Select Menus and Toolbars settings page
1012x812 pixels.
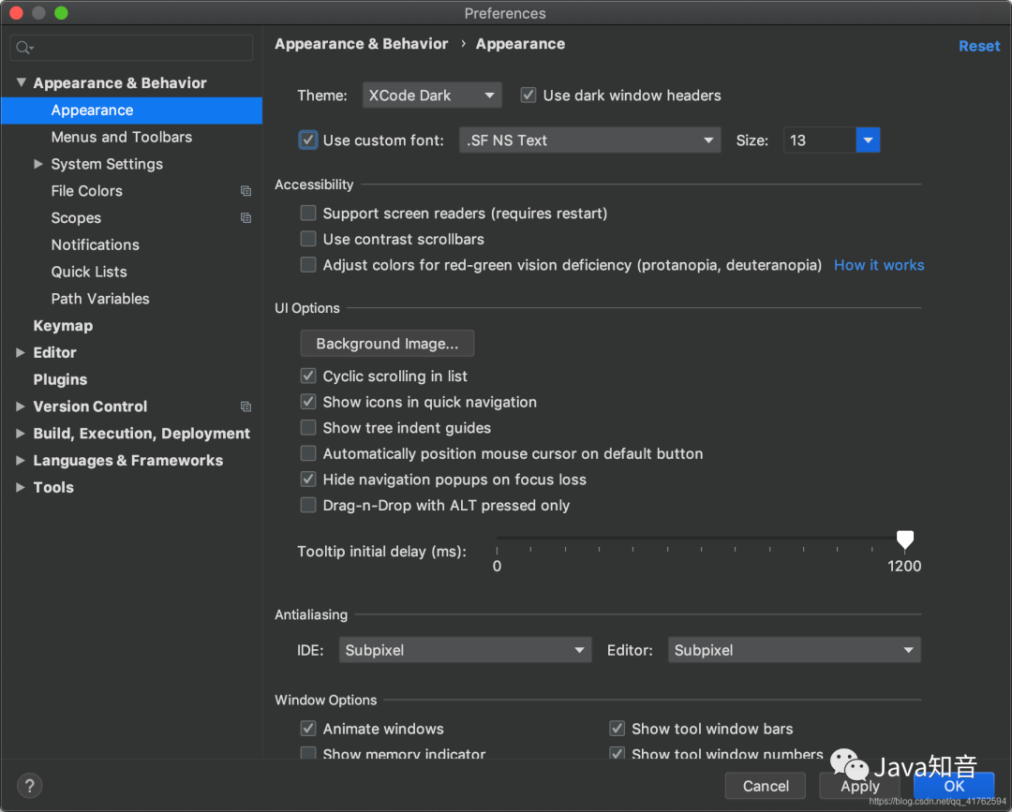[x=122, y=137]
